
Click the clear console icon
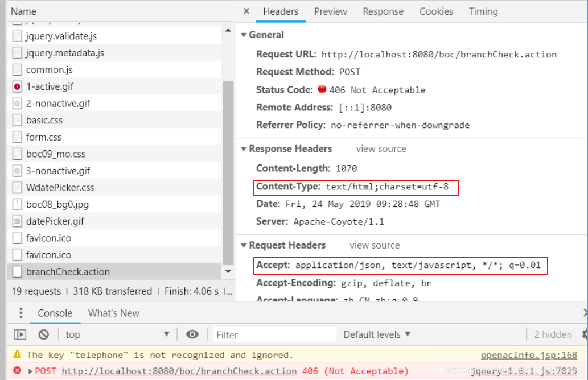(44, 334)
